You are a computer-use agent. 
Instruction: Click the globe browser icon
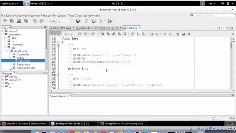78,21
